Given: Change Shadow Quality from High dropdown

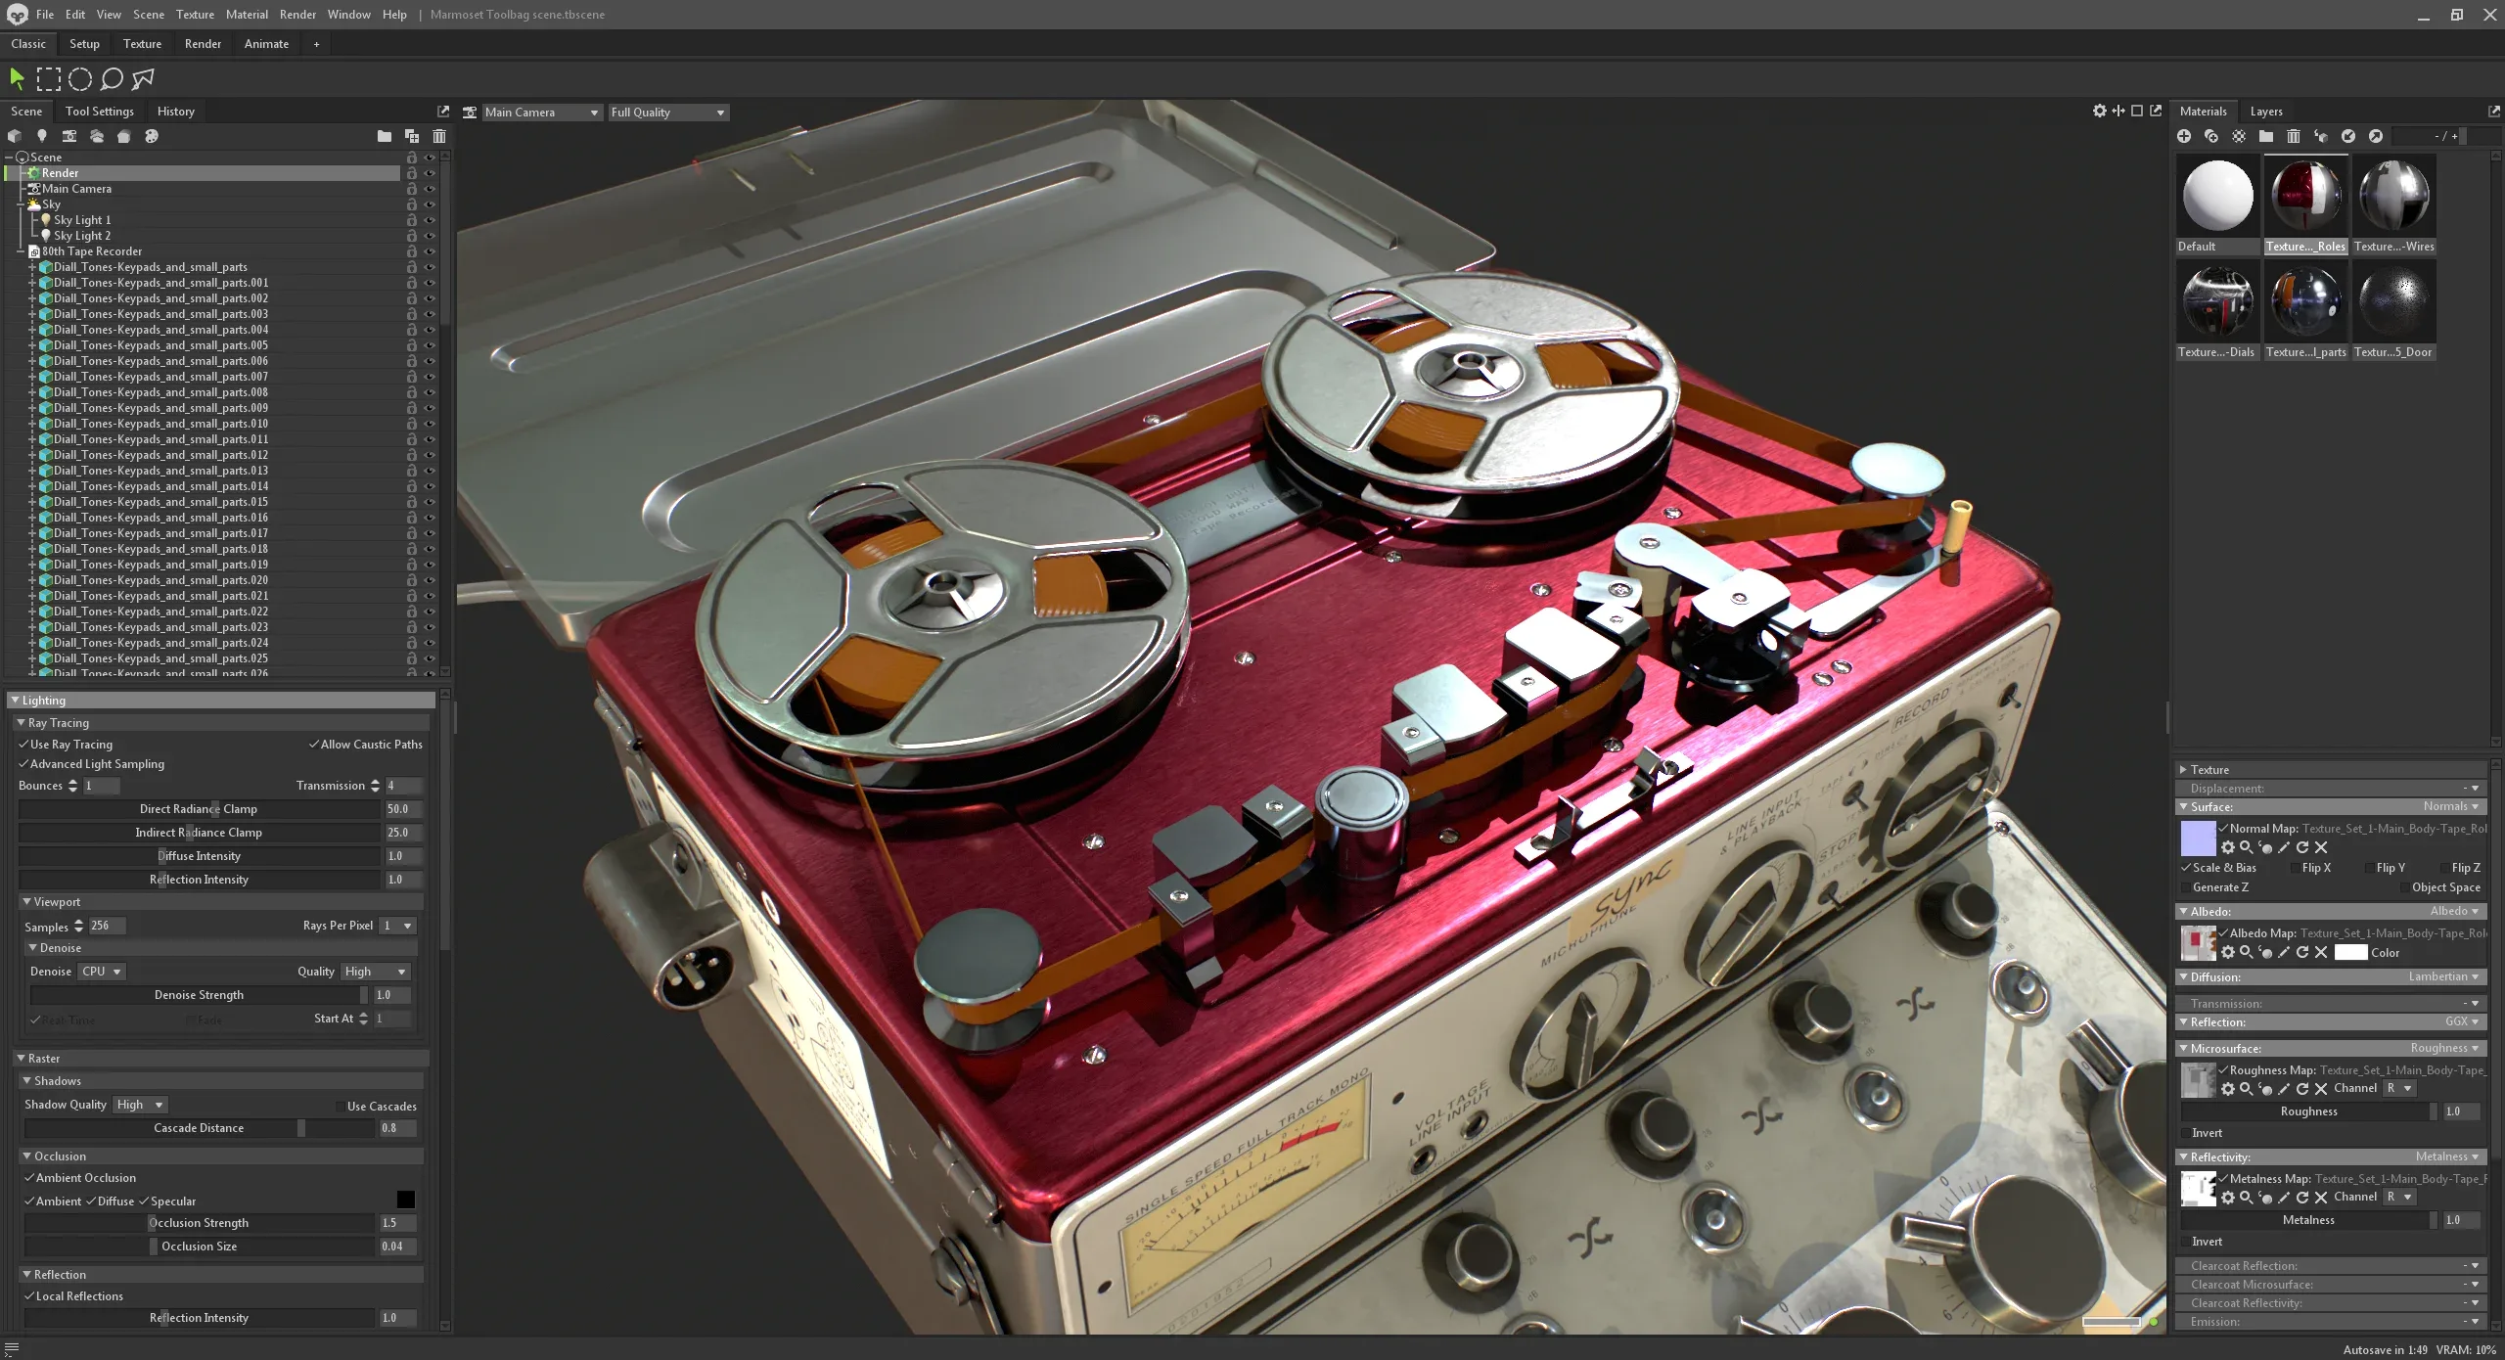Looking at the screenshot, I should pos(139,1105).
